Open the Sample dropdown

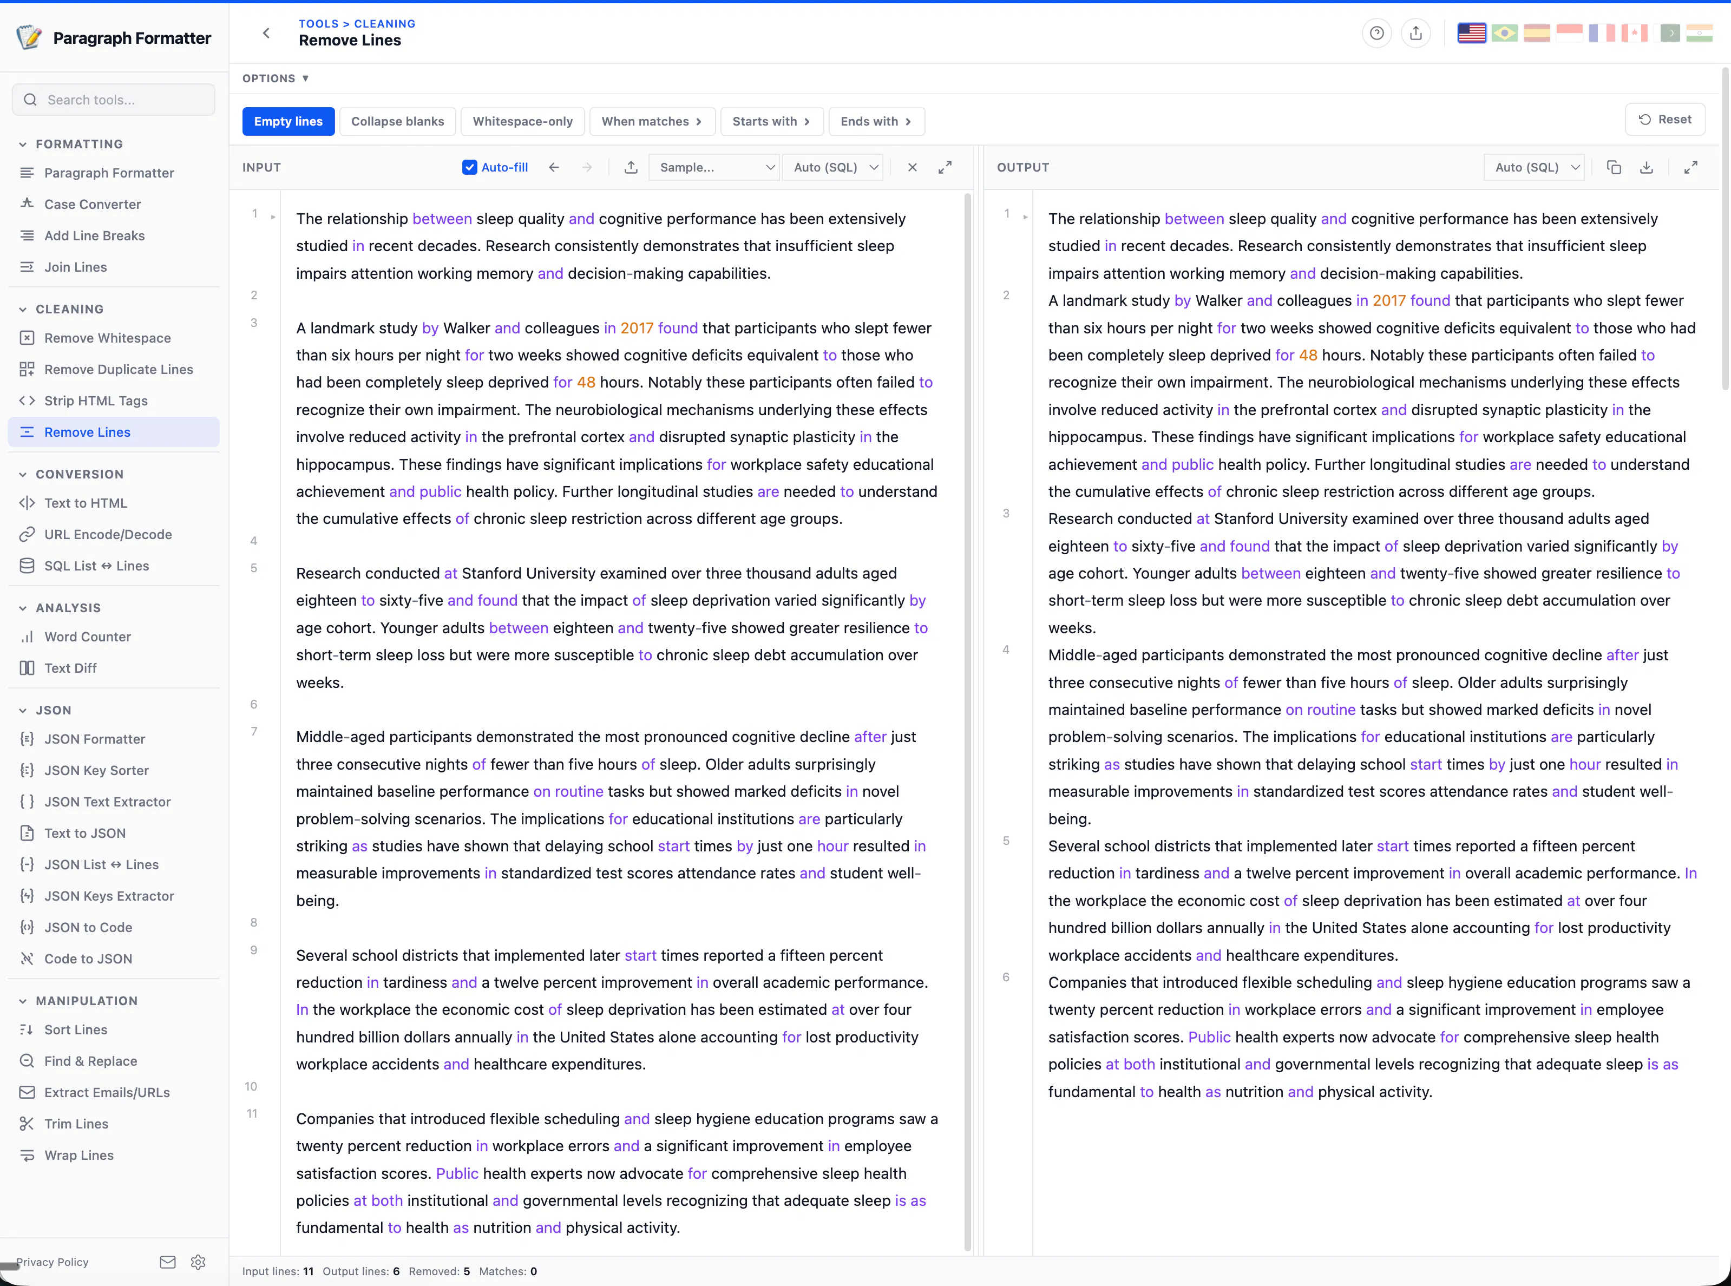[x=714, y=167]
